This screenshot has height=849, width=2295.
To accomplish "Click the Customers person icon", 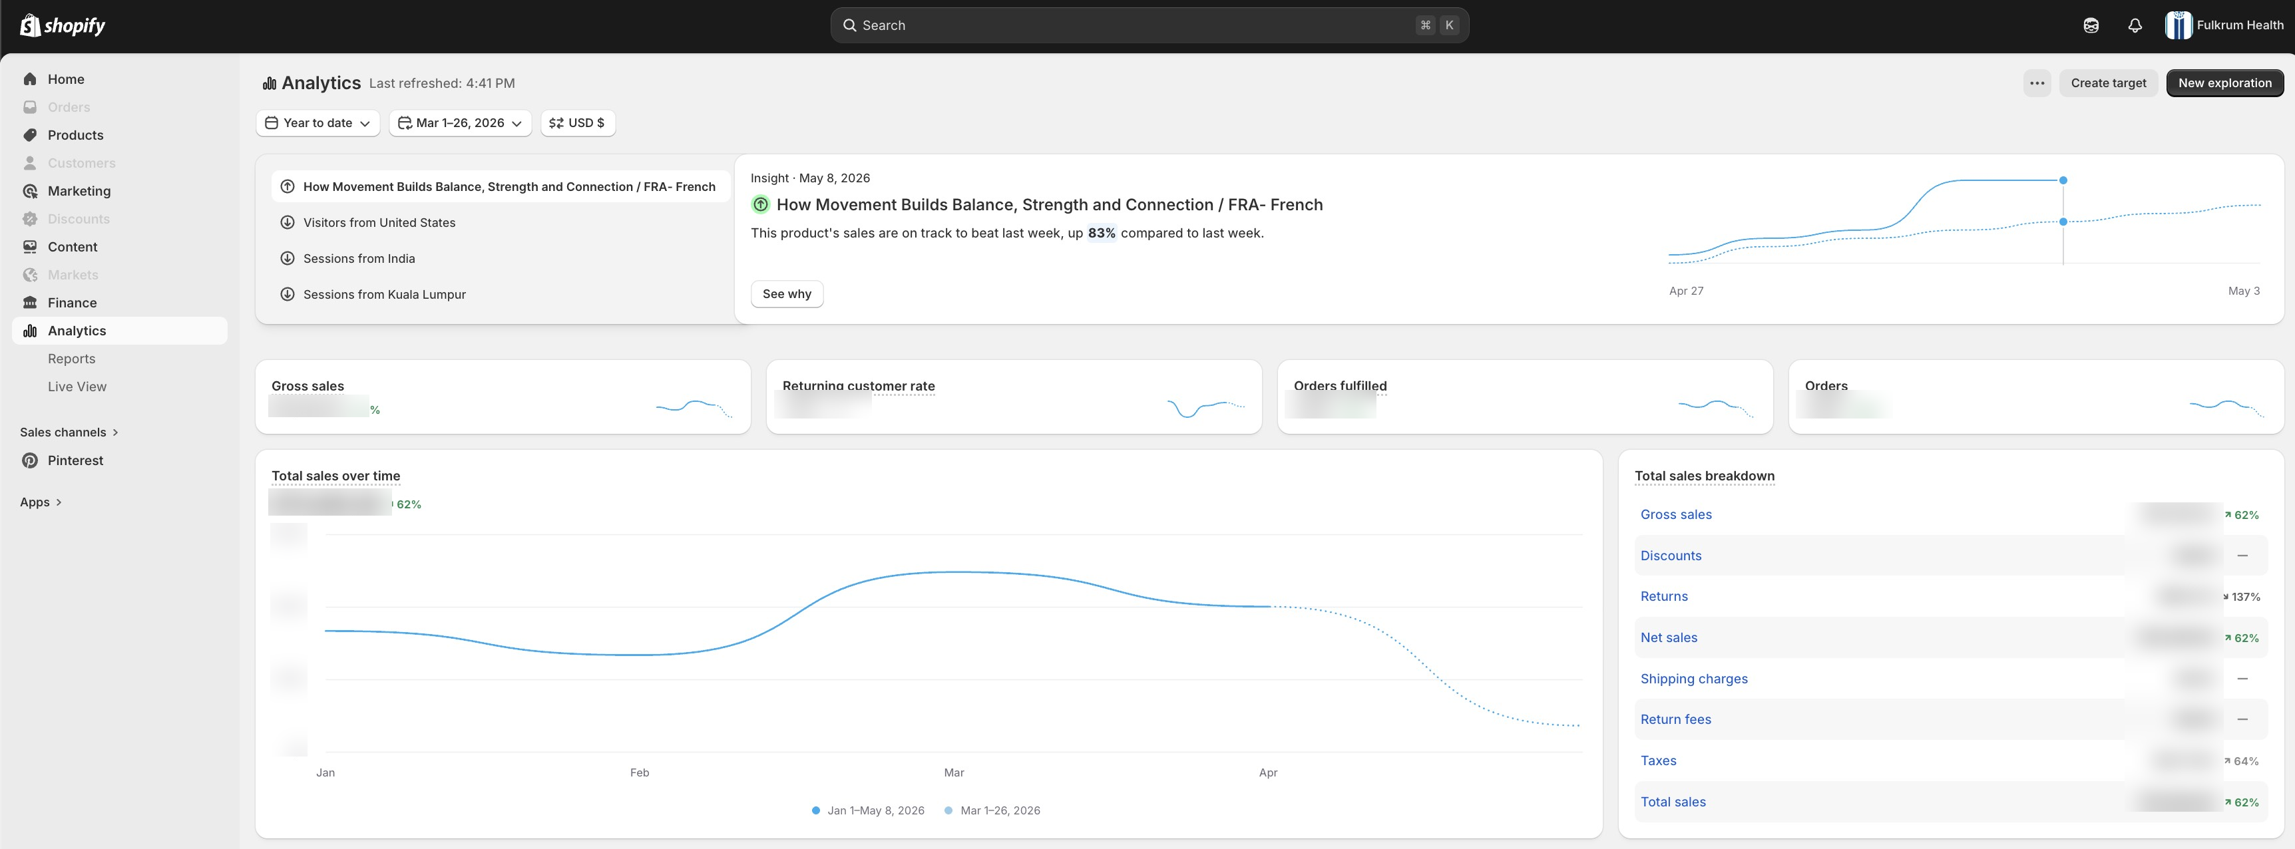I will [x=31, y=163].
